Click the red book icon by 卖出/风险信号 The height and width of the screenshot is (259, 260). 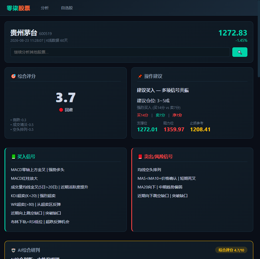pos(140,157)
